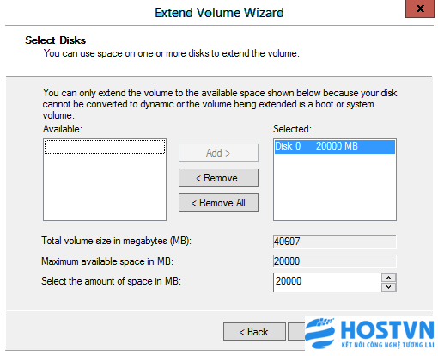Focus the amount of space in MB field

(x=327, y=282)
